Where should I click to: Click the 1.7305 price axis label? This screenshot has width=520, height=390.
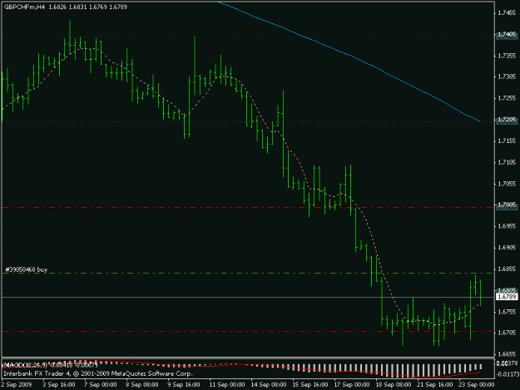click(507, 77)
